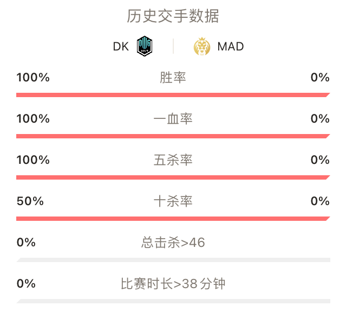Click the 十杀率 red progress bar
The width and height of the screenshot is (346, 312).
[x=173, y=219]
